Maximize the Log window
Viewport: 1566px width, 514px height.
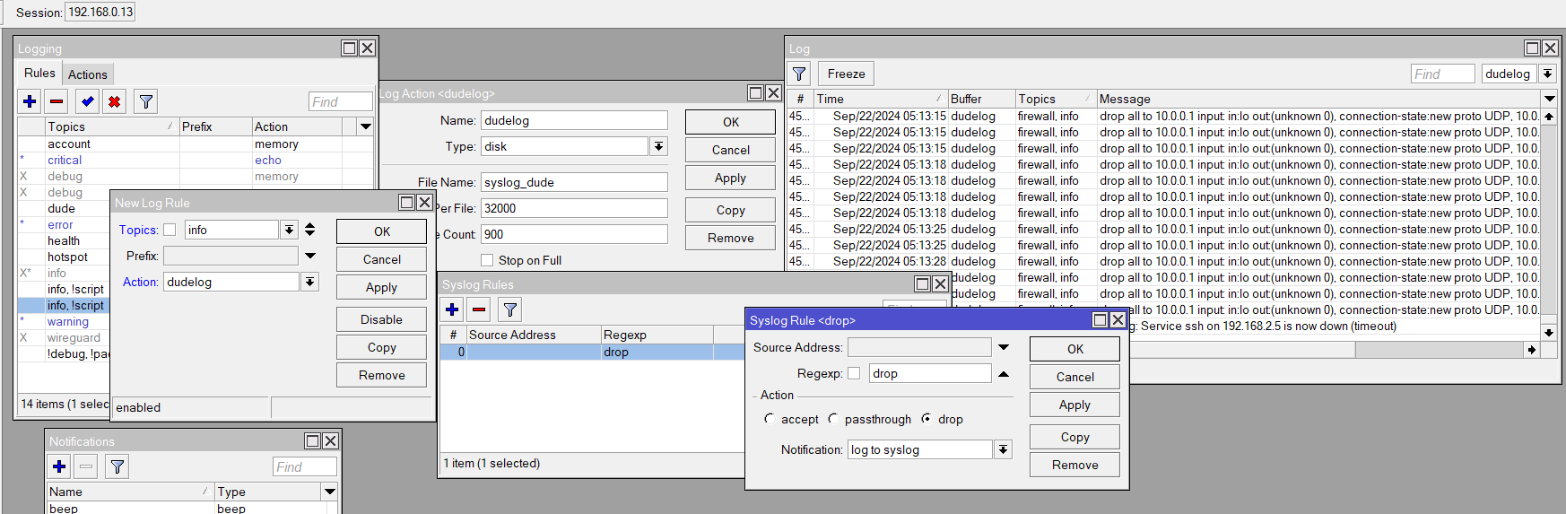(1532, 48)
